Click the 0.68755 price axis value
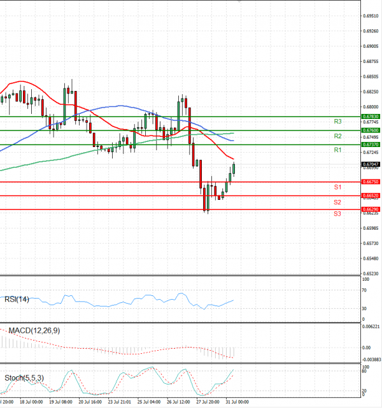The height and width of the screenshot is (408, 382). tap(371, 62)
